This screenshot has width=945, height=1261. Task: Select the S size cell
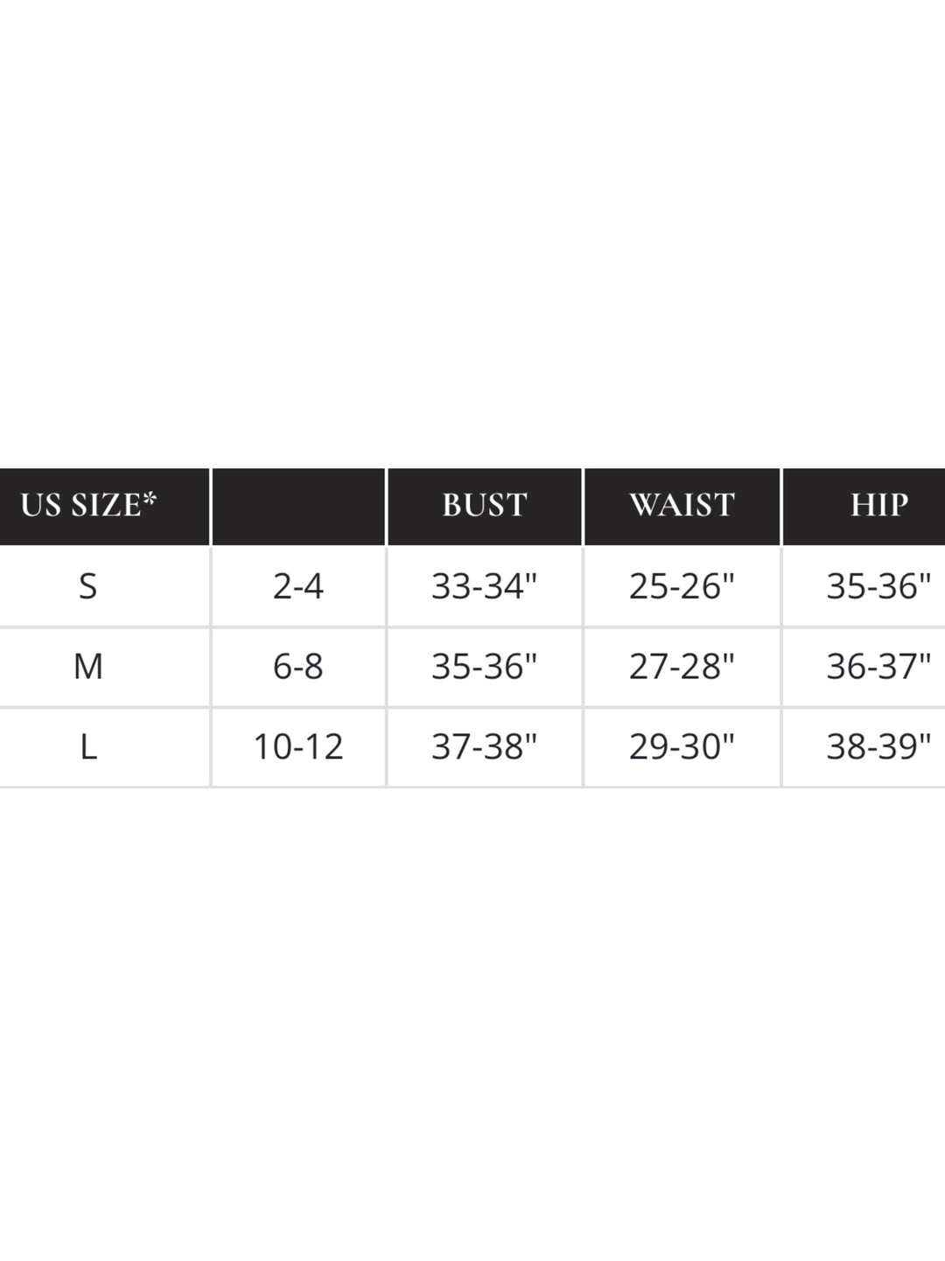pos(87,585)
